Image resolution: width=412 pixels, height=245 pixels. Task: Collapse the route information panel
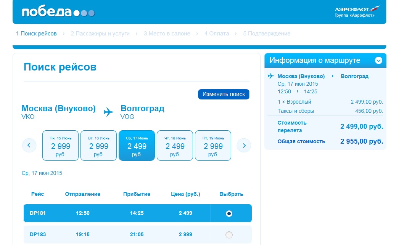pos(378,61)
